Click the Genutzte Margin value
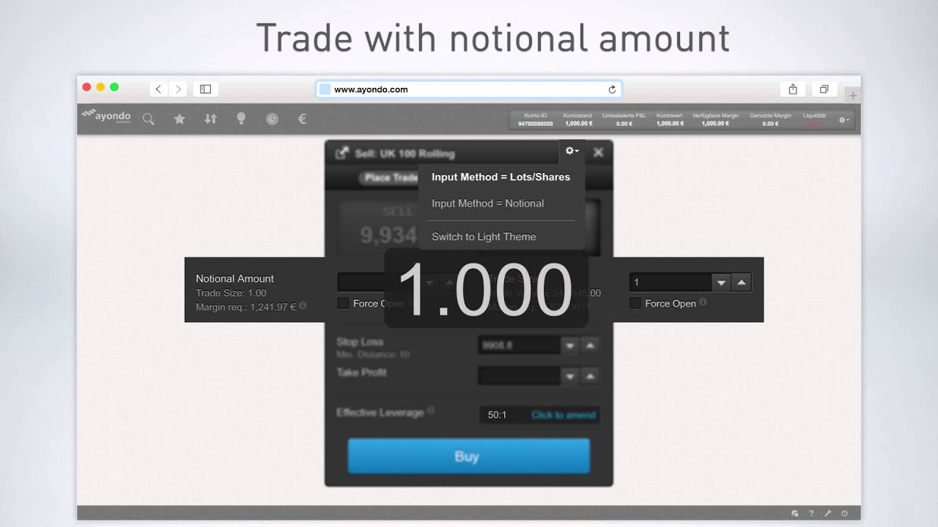 pyautogui.click(x=770, y=124)
